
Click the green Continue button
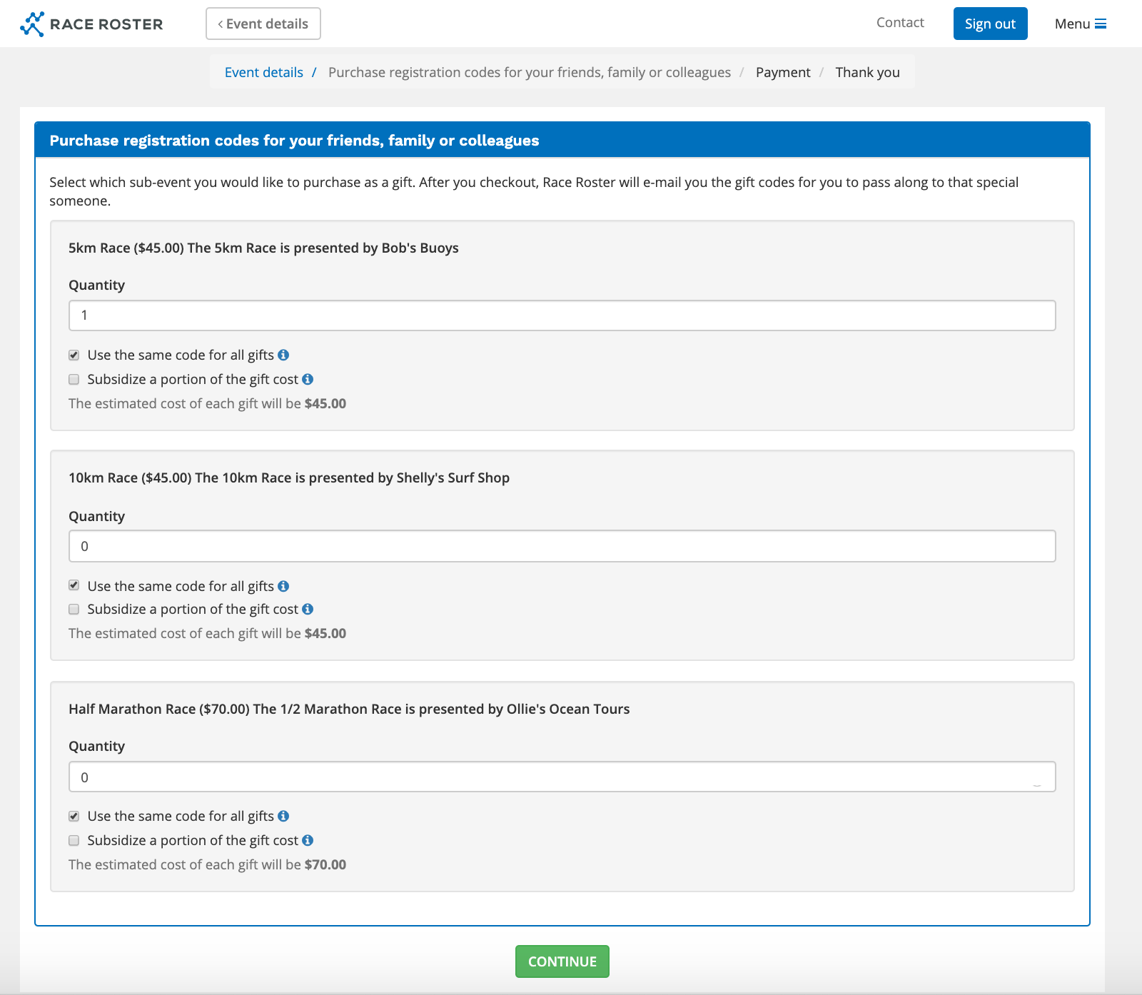[x=562, y=961]
